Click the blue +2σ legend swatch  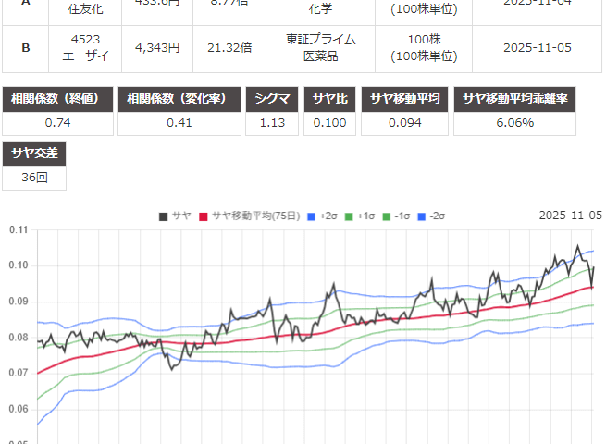pos(312,216)
